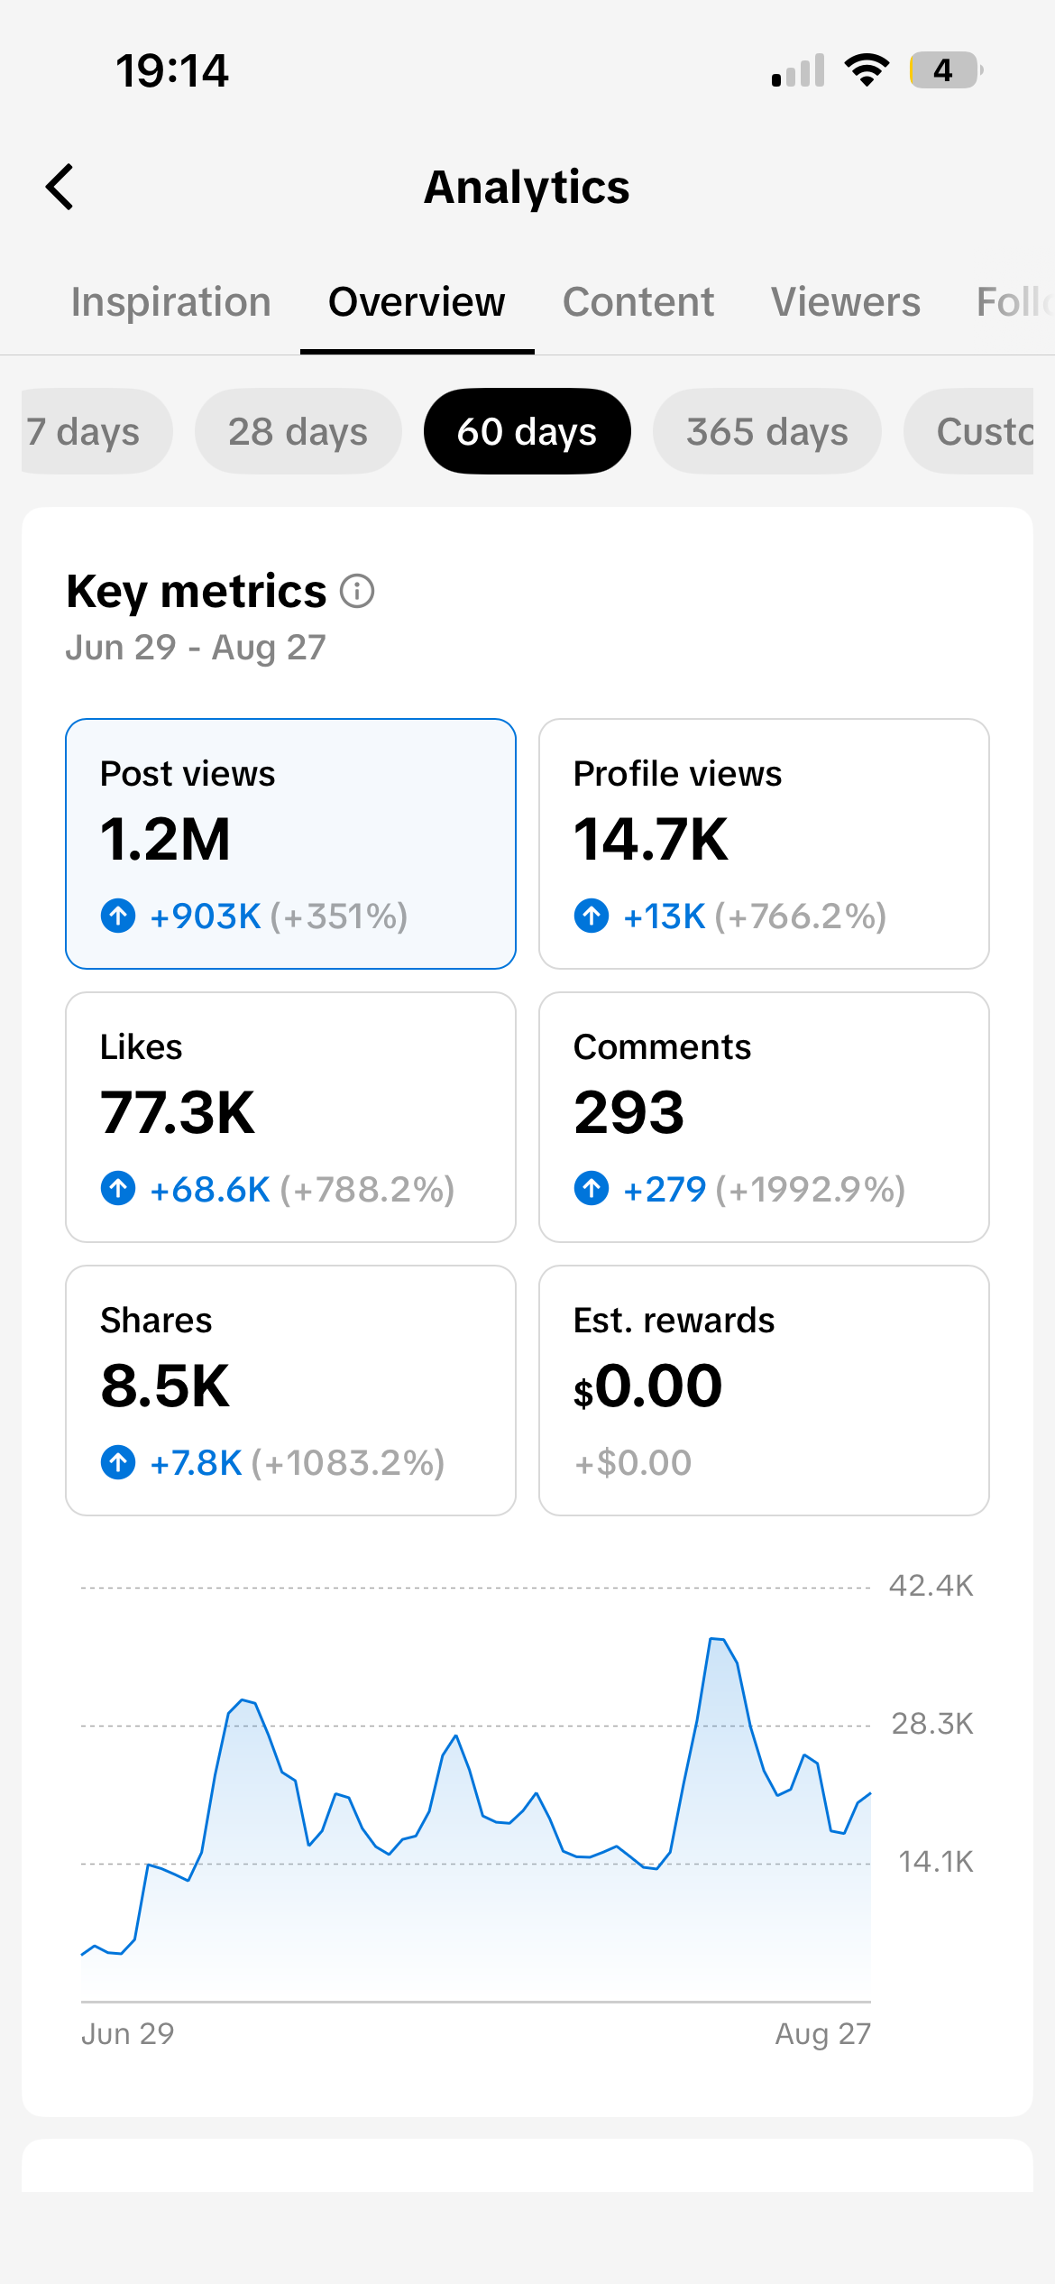The height and width of the screenshot is (2284, 1055).
Task: Switch to the Inspiration tab
Action: click(x=171, y=302)
